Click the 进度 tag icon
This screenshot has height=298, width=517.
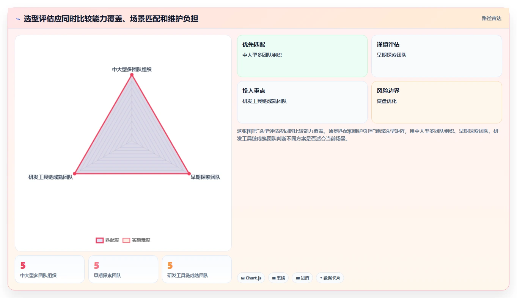298,278
